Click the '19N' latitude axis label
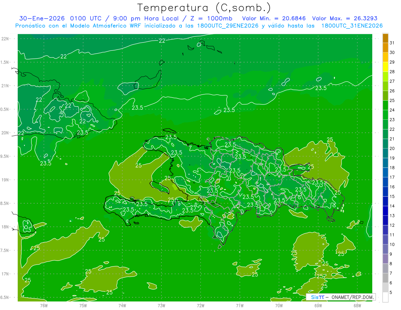This screenshot has width=401, height=310. click(x=5, y=180)
